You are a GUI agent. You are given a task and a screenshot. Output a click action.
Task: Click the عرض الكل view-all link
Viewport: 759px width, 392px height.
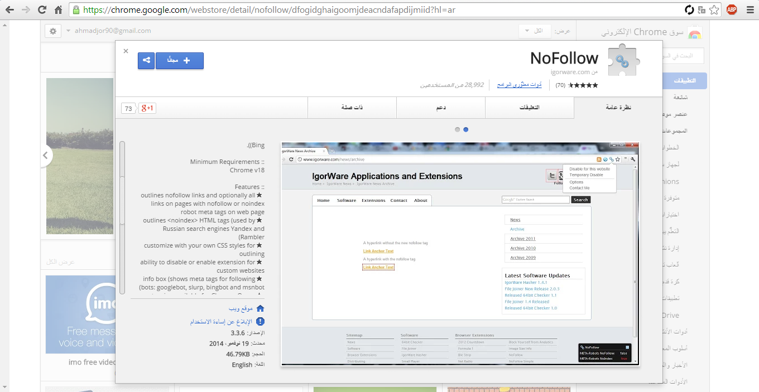tap(61, 262)
